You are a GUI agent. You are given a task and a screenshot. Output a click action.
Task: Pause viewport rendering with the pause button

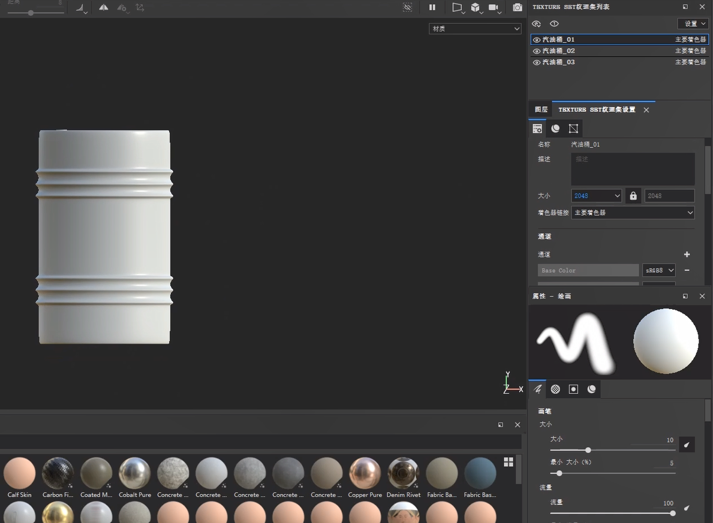(x=432, y=8)
